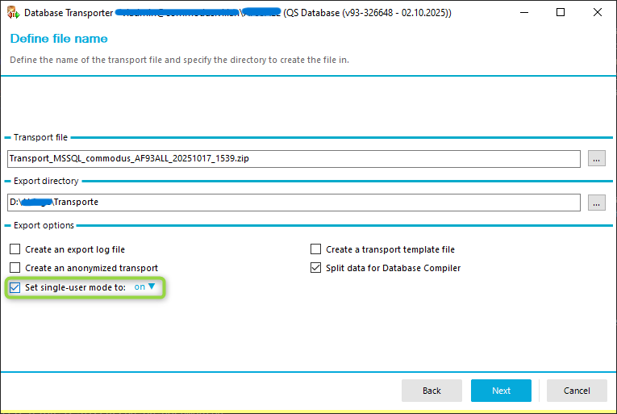Browse for the export directory

coord(596,203)
